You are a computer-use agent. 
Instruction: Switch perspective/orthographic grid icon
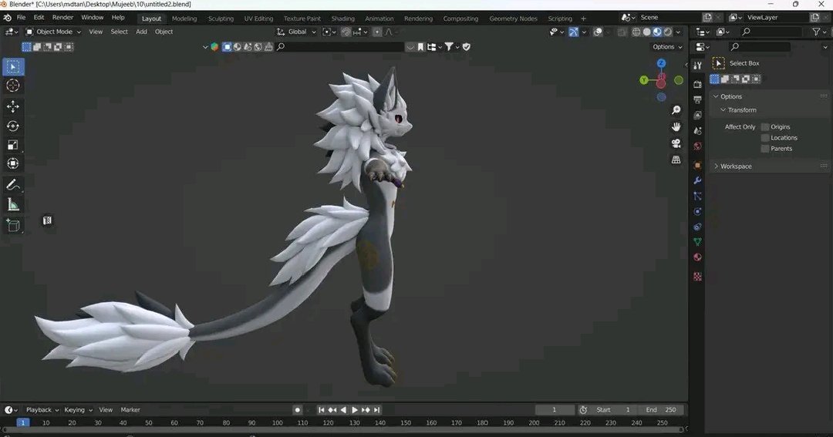click(x=676, y=160)
